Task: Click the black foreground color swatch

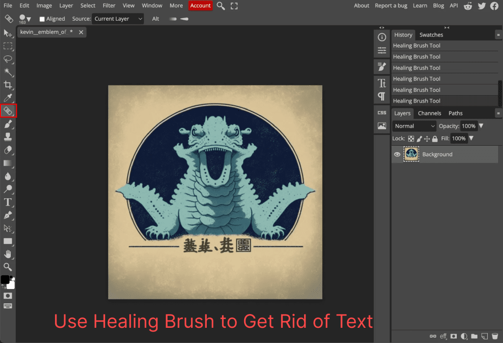Action: click(5, 280)
